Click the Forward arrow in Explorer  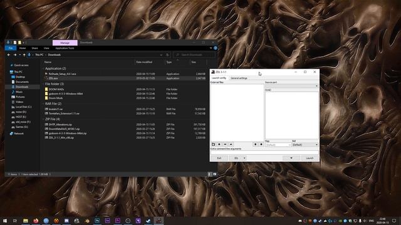(15, 55)
